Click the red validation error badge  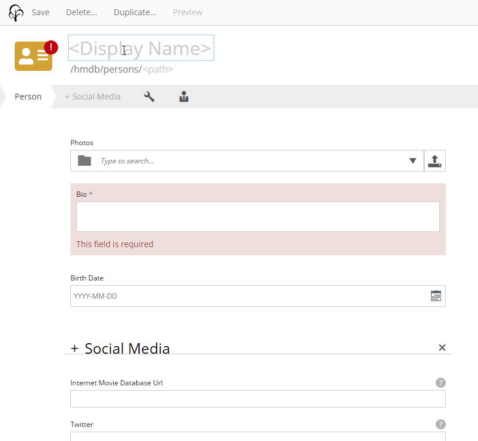[x=51, y=47]
